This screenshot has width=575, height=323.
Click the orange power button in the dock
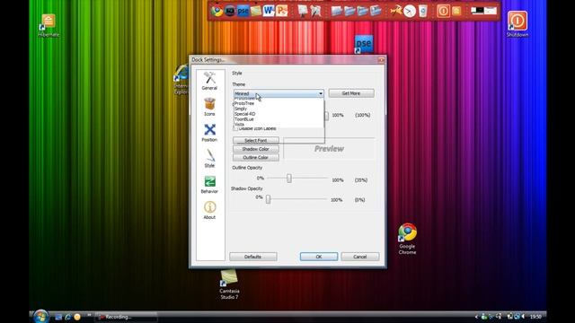click(443, 11)
